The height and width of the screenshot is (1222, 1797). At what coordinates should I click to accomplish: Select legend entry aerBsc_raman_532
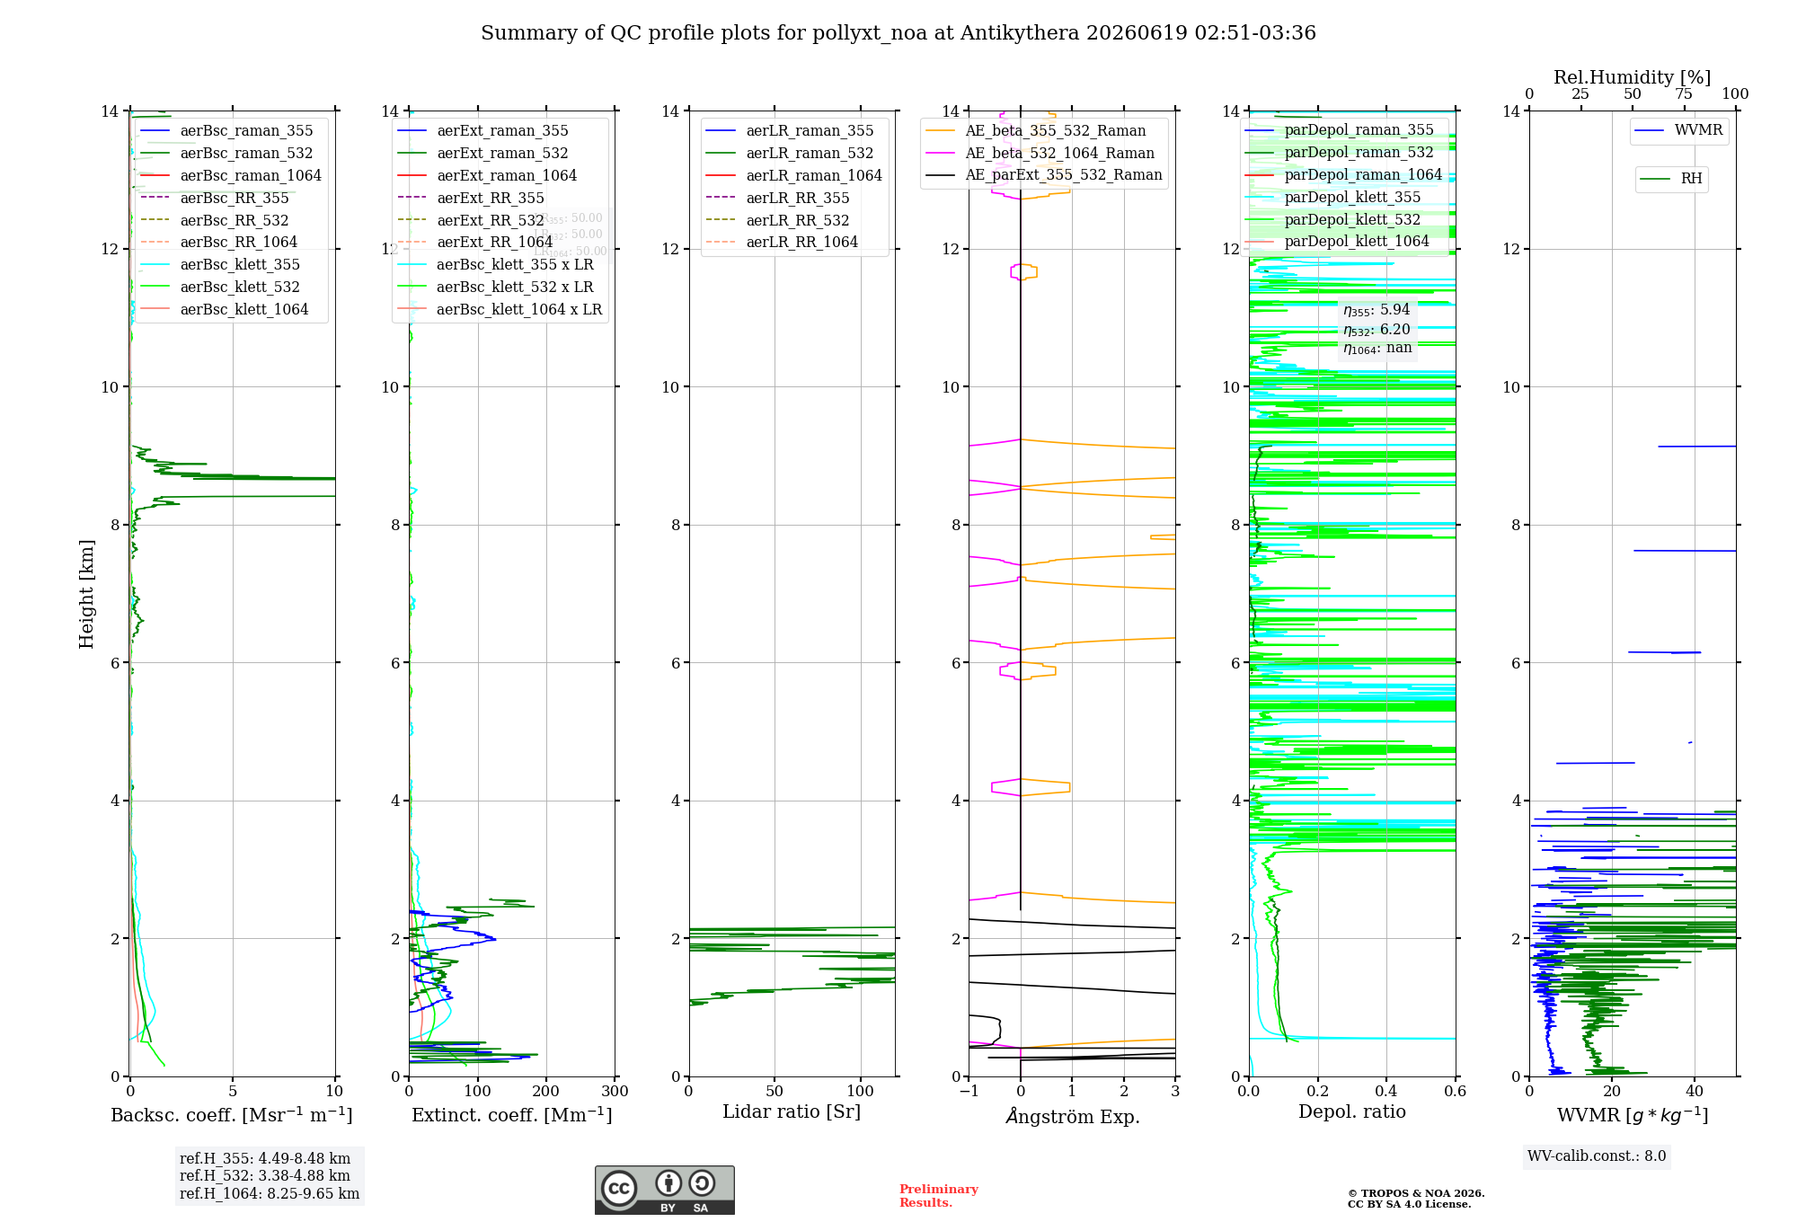227,154
